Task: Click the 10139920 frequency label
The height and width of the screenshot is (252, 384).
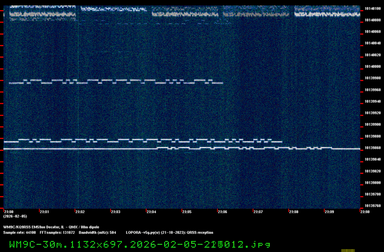Action: pyautogui.click(x=372, y=113)
